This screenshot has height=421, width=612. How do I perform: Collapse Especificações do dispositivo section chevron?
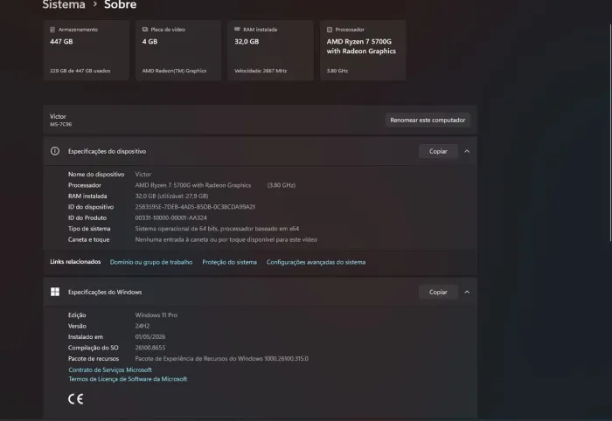click(467, 151)
